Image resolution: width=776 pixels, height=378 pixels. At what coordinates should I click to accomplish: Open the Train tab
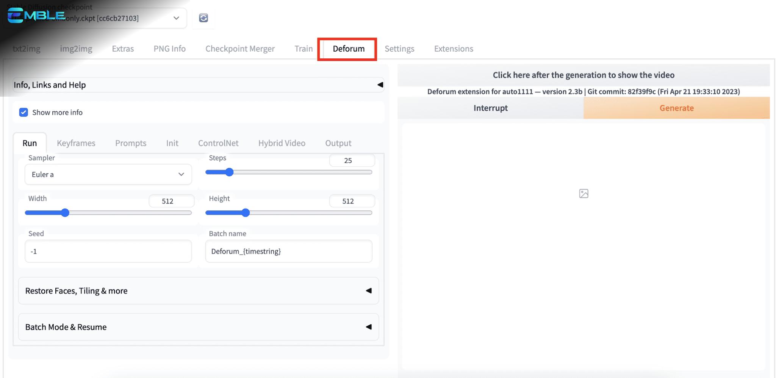coord(304,49)
